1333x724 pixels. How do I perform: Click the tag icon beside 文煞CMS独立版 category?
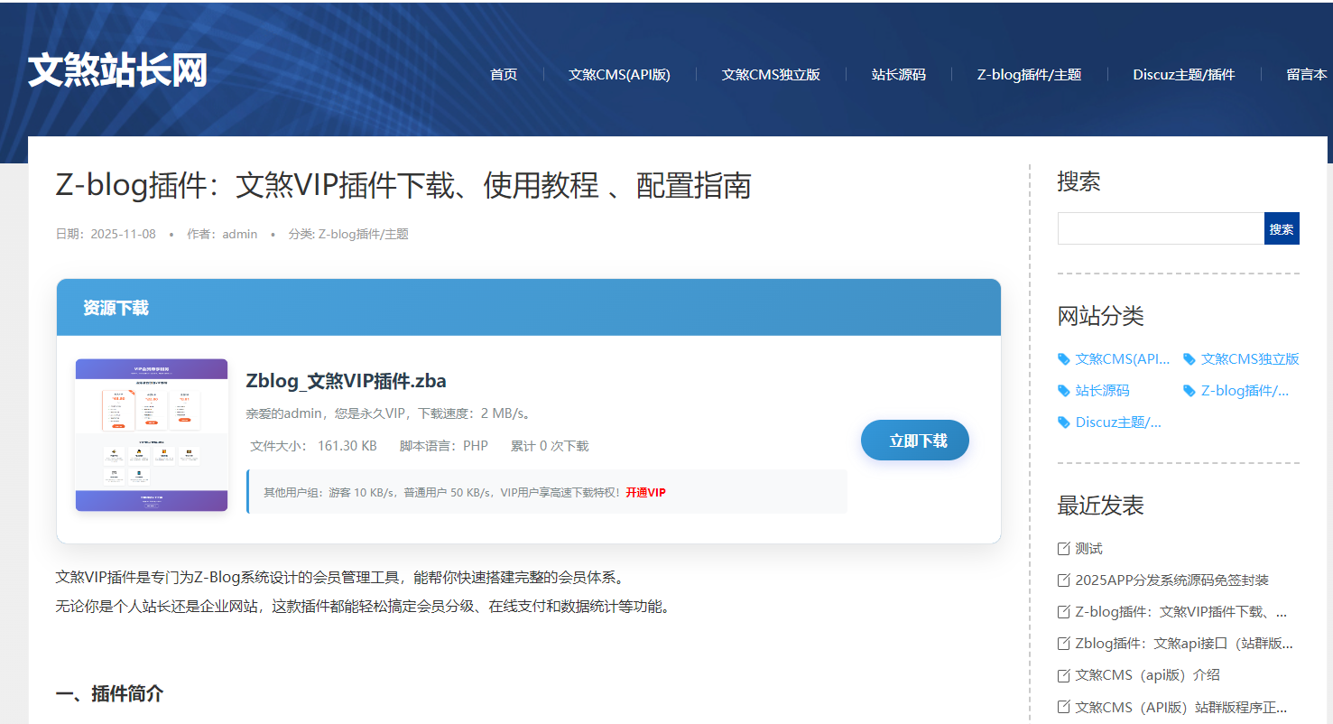click(1189, 359)
